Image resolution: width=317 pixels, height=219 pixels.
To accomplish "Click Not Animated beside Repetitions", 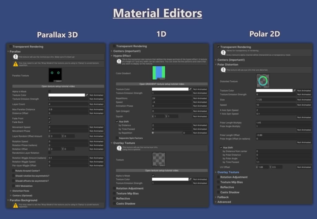I will 200,98.
